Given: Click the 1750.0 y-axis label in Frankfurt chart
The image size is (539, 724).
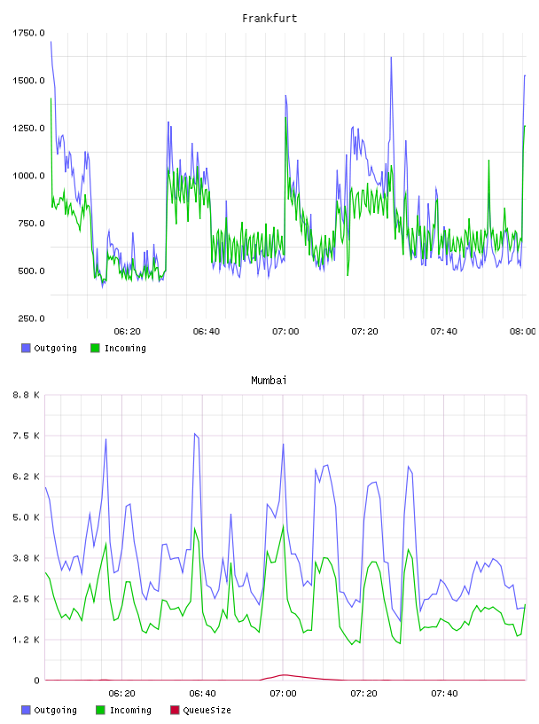Looking at the screenshot, I should coord(28,33).
